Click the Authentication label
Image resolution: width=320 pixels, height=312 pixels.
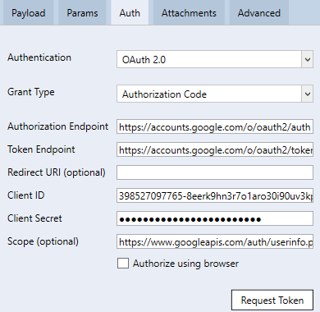(x=39, y=57)
